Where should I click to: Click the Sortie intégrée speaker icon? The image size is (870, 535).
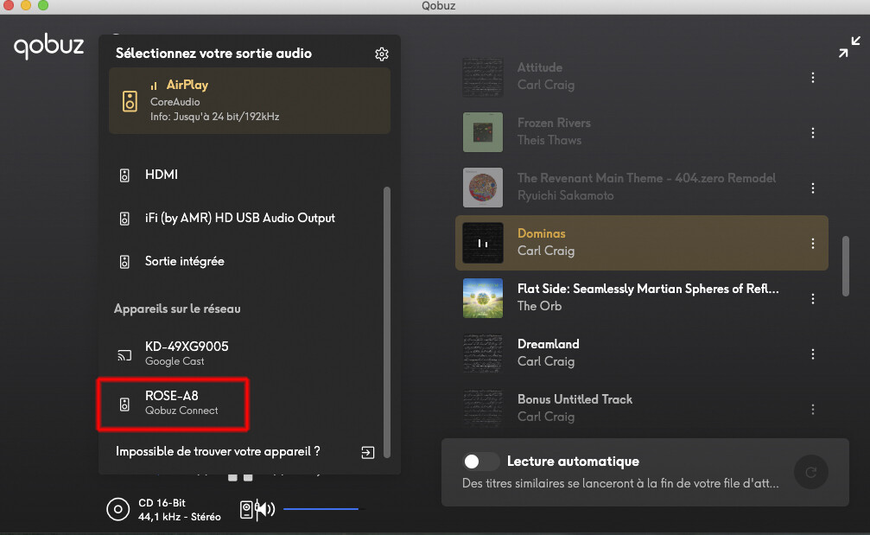point(124,261)
